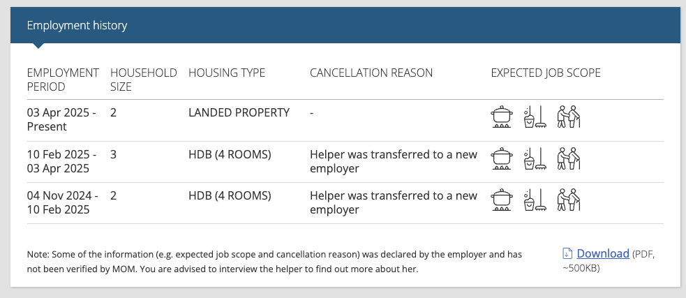This screenshot has height=298, width=686.
Task: Click the Housing Type column header
Action: pyautogui.click(x=227, y=73)
